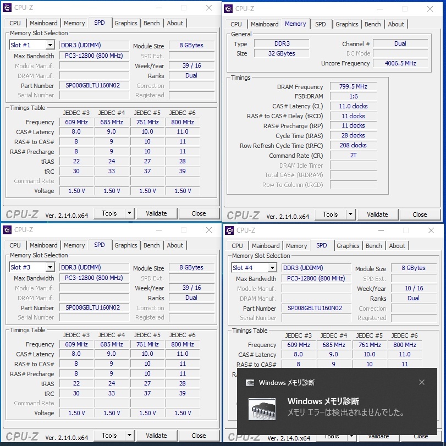
Task: Click memory Type value DDR3
Action: point(282,43)
